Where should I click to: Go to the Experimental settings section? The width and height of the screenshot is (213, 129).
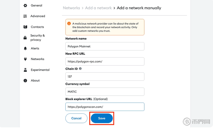coord(40,70)
